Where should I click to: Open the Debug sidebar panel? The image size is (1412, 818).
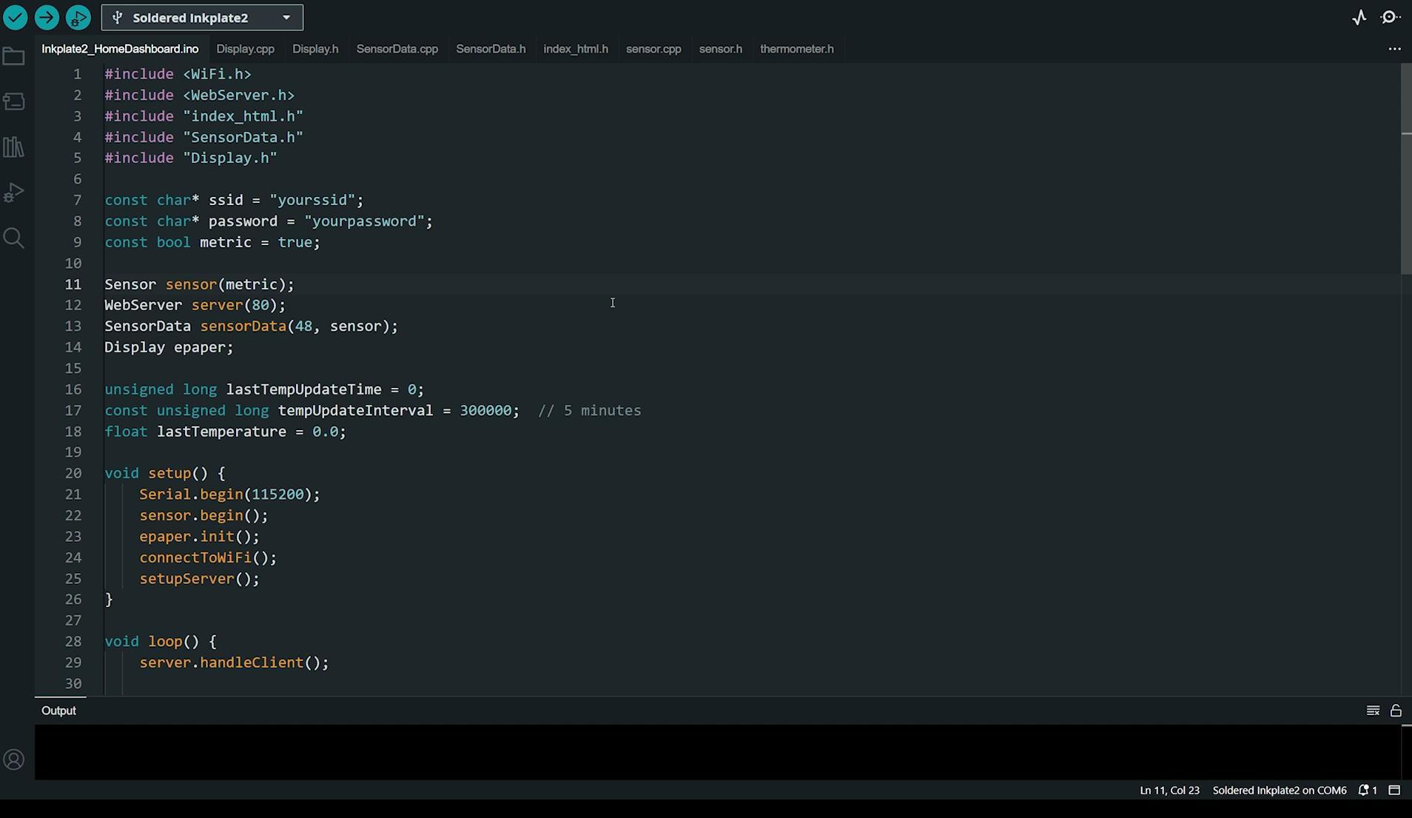pyautogui.click(x=14, y=192)
